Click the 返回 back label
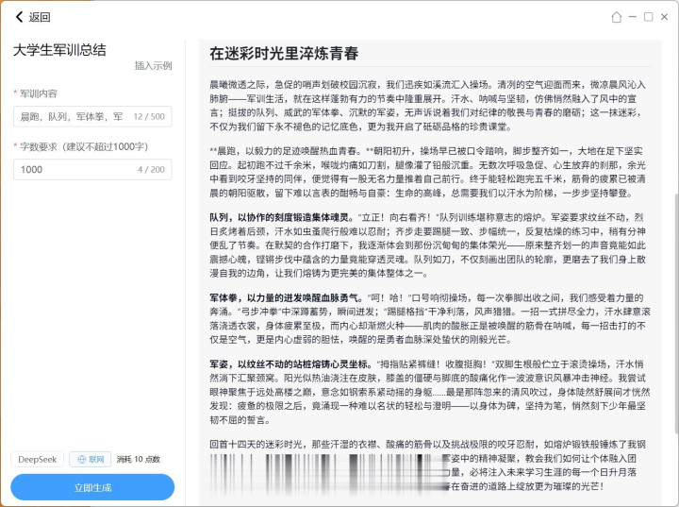This screenshot has width=679, height=507. coord(40,17)
